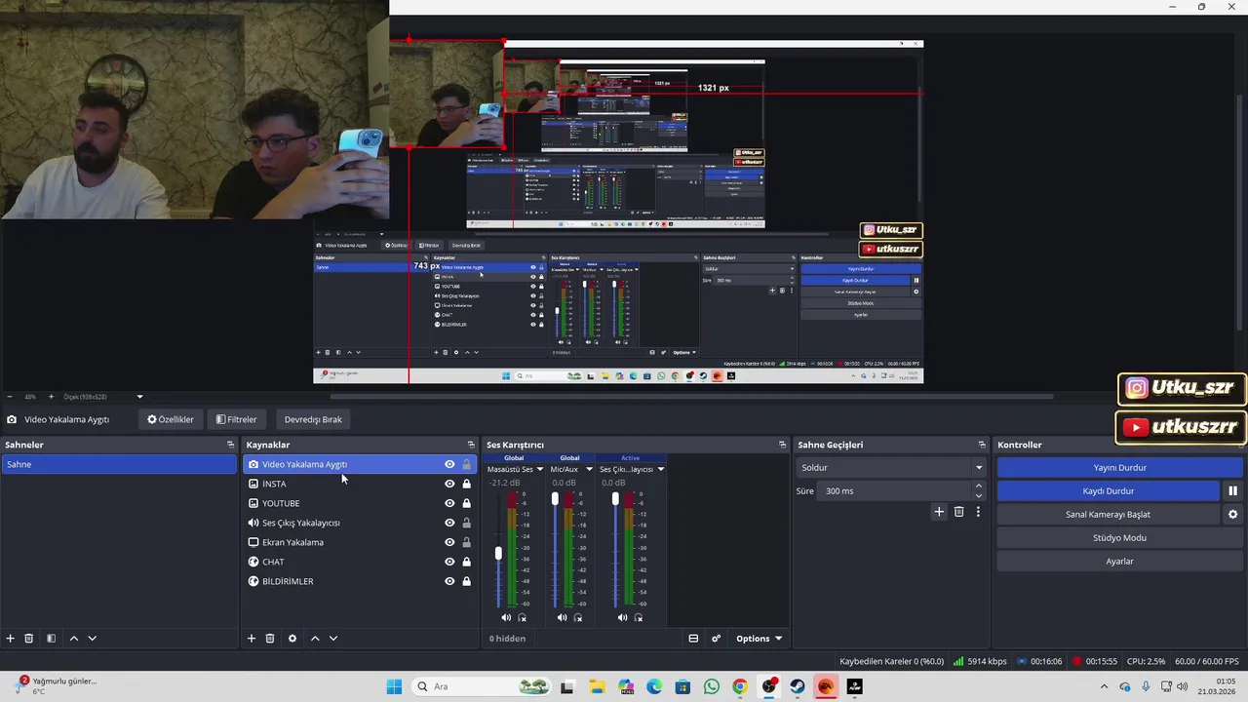The height and width of the screenshot is (702, 1248).
Task: Hide the Ekran Yakalama source
Action: pyautogui.click(x=449, y=542)
